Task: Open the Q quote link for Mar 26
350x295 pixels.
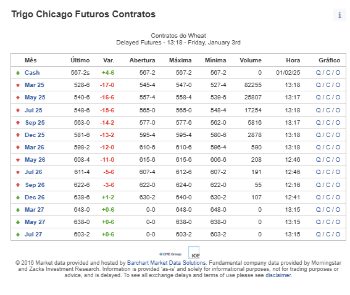Action: [x=319, y=147]
